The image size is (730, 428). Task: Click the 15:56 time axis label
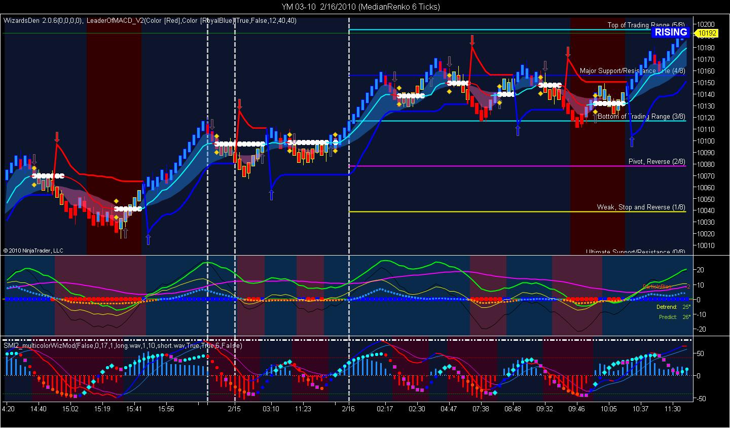point(166,409)
